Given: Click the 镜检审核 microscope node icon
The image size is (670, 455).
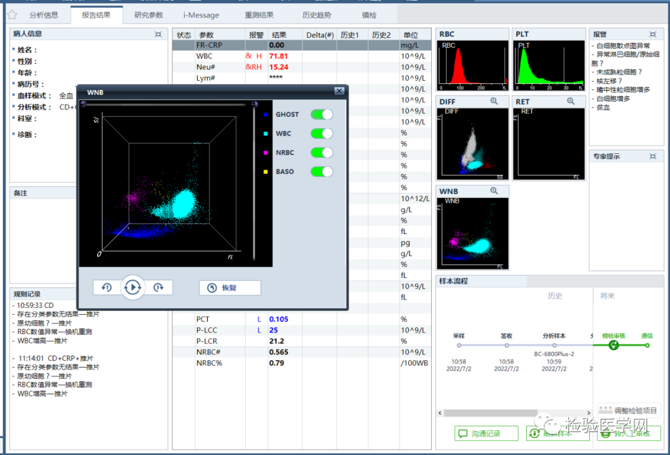Looking at the screenshot, I should click(x=614, y=345).
